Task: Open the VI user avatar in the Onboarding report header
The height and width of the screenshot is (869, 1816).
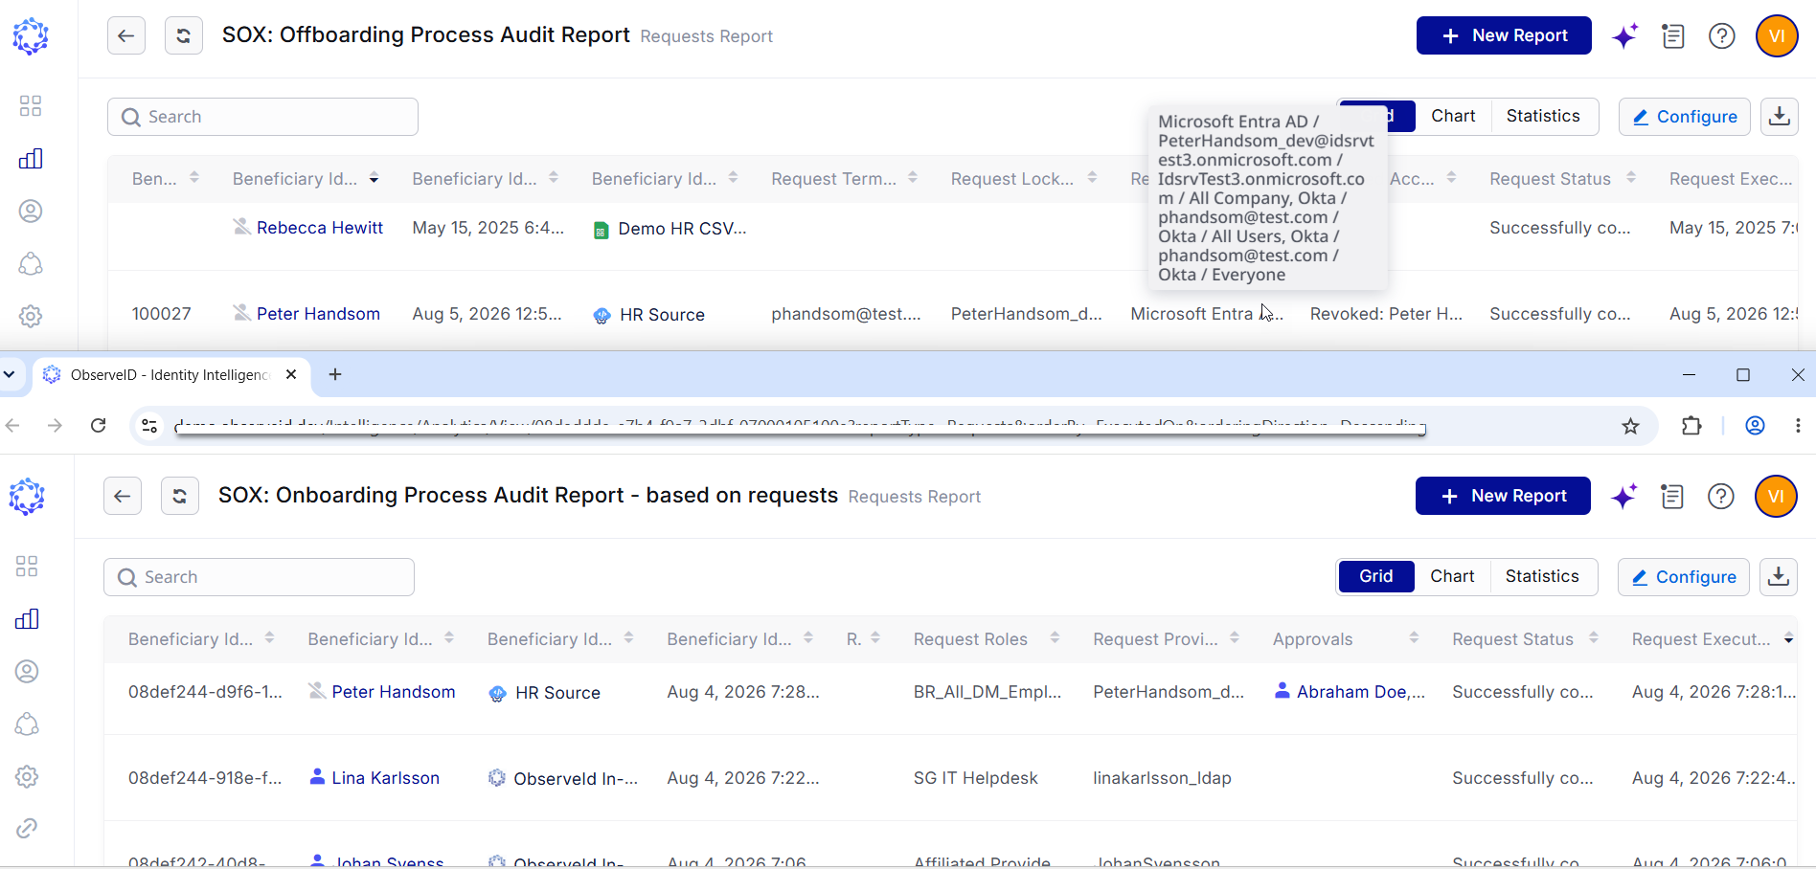Action: coord(1776,497)
